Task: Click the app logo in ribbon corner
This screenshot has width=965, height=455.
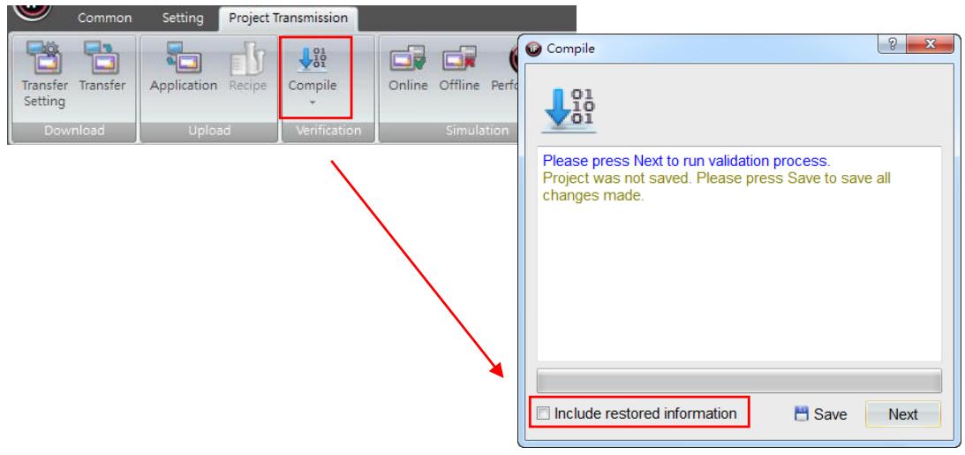Action: point(32,9)
